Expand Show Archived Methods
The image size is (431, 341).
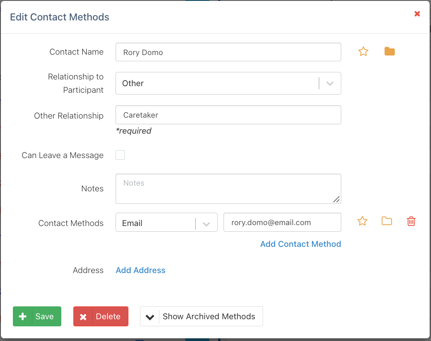201,317
